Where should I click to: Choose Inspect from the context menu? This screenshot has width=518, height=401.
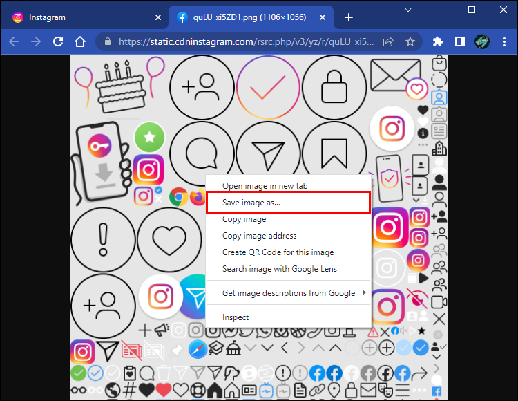pos(288,317)
